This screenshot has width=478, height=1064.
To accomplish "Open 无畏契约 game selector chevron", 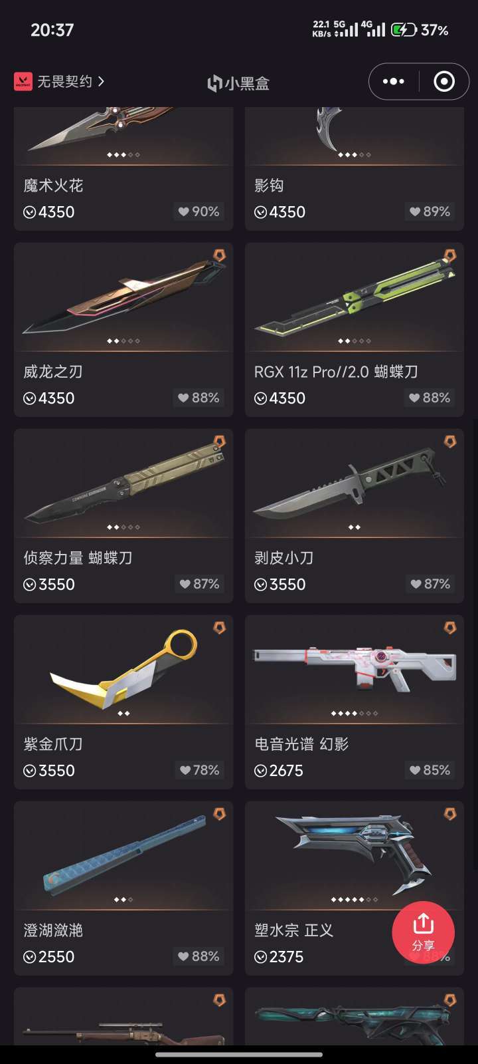I will [x=101, y=81].
